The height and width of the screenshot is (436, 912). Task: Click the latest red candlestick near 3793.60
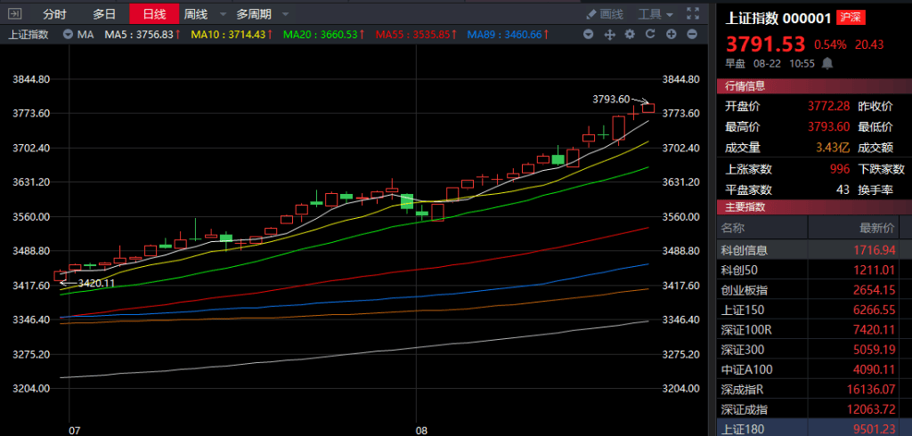[648, 108]
